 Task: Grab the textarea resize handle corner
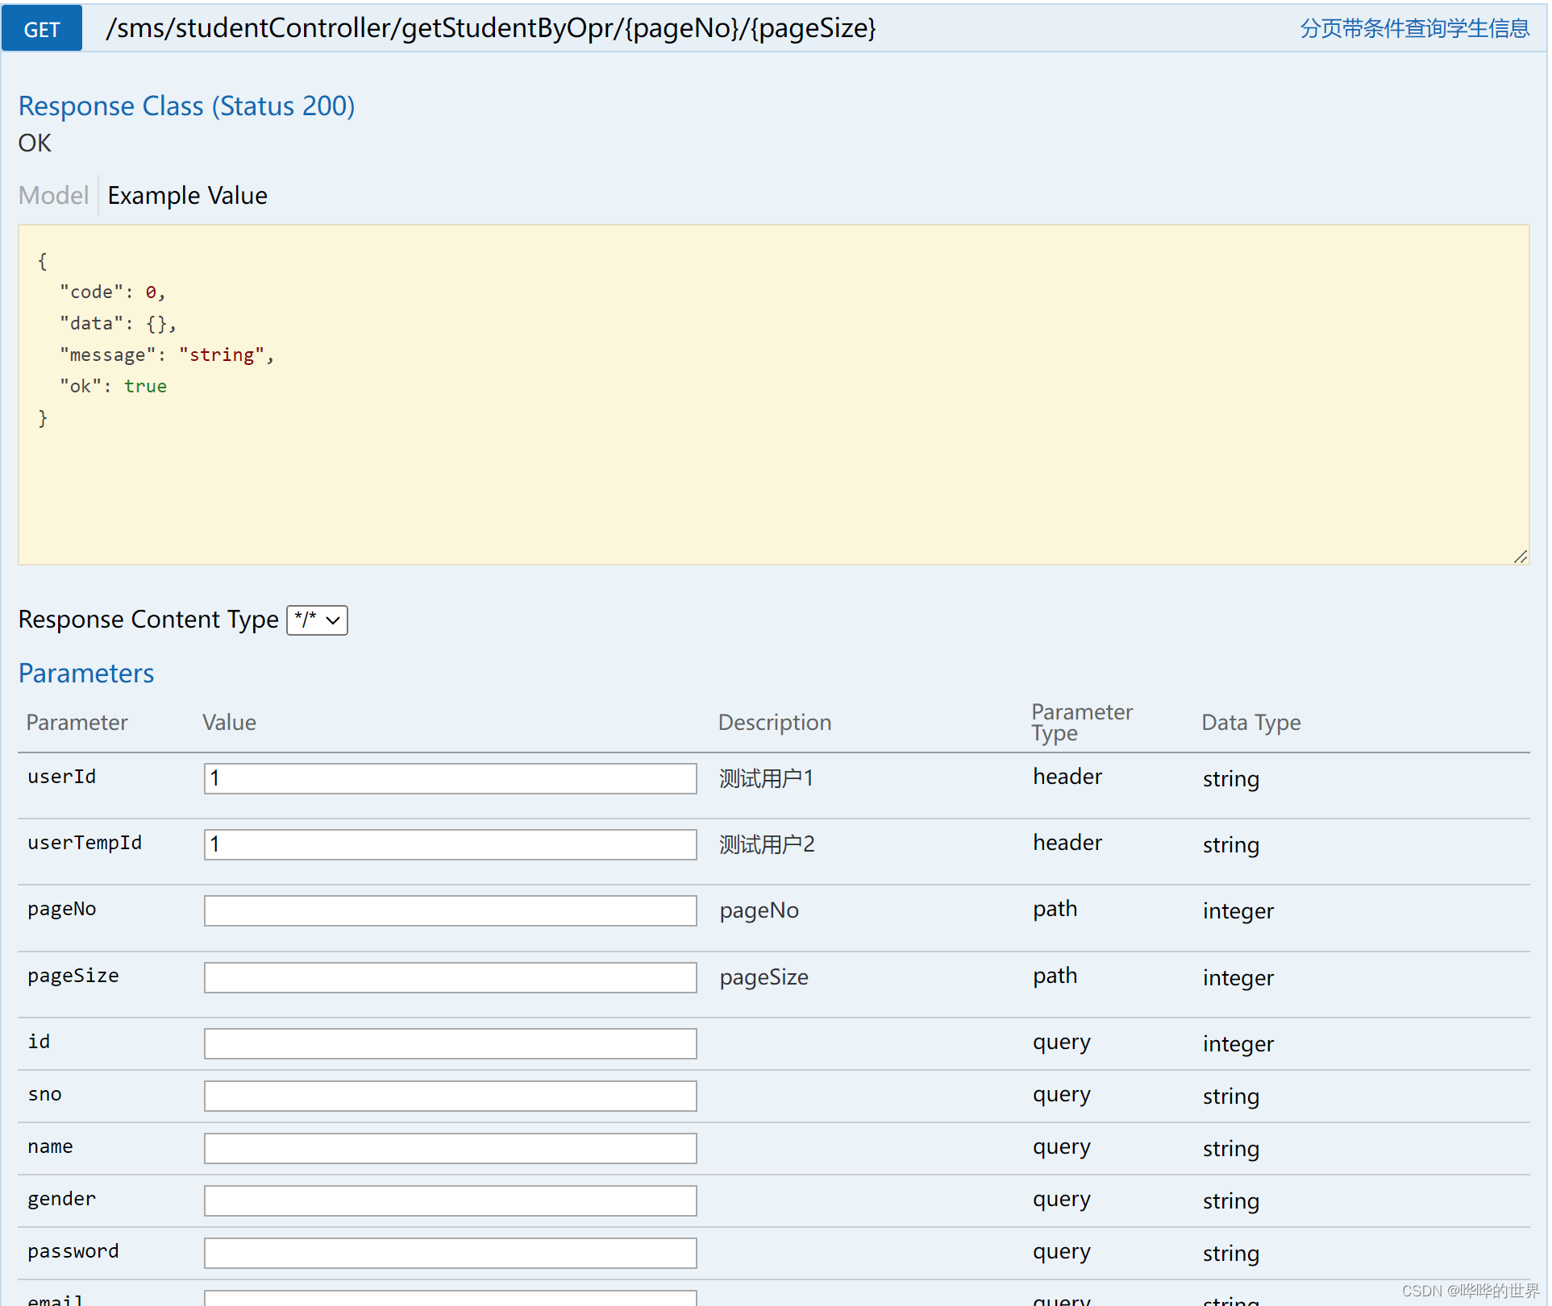1521,557
